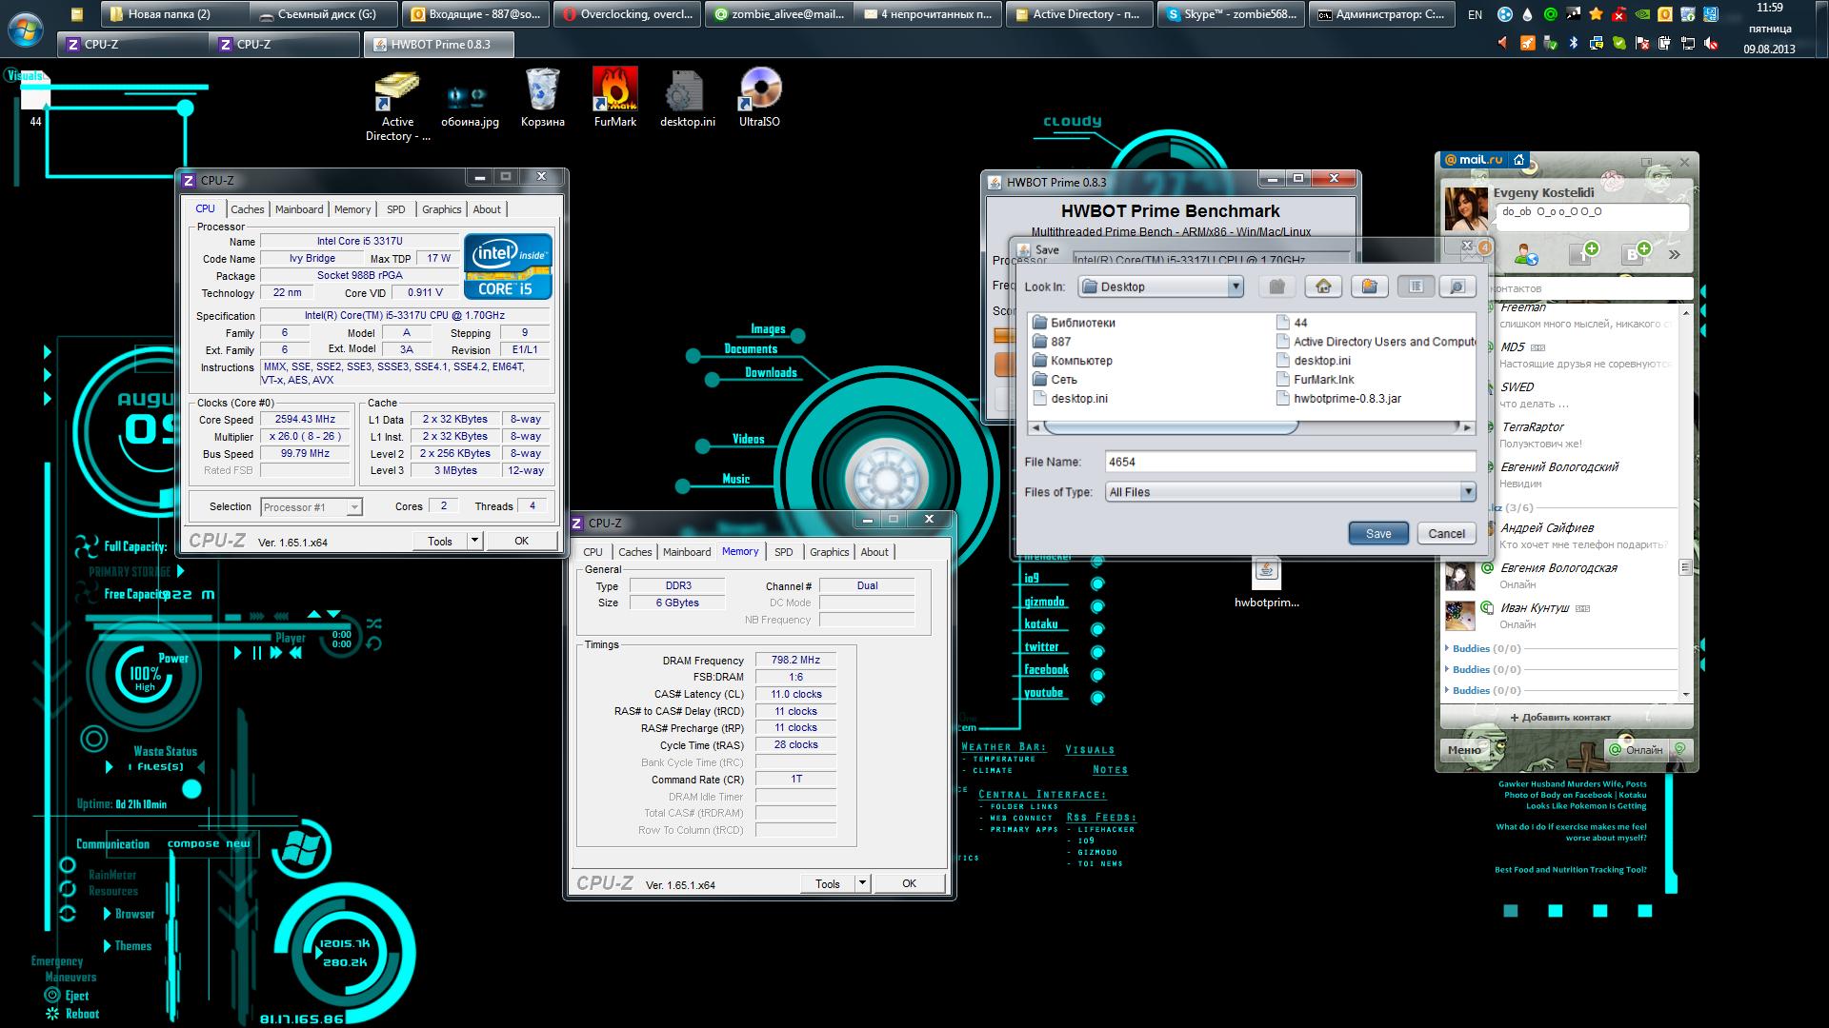Select FurMark.lnk in file list
1829x1028 pixels.
(x=1315, y=380)
